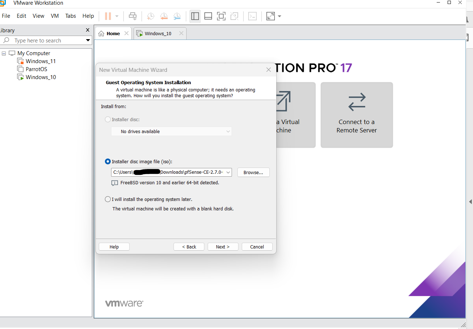
Task: Close the Home tab
Action: click(126, 33)
